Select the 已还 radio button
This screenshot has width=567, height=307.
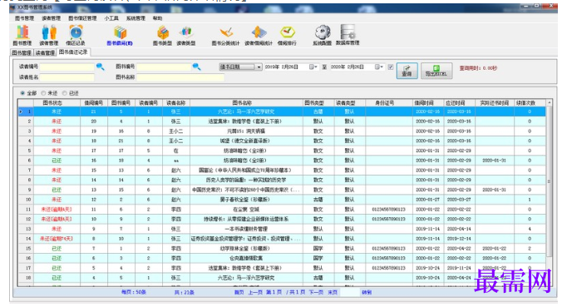point(64,93)
